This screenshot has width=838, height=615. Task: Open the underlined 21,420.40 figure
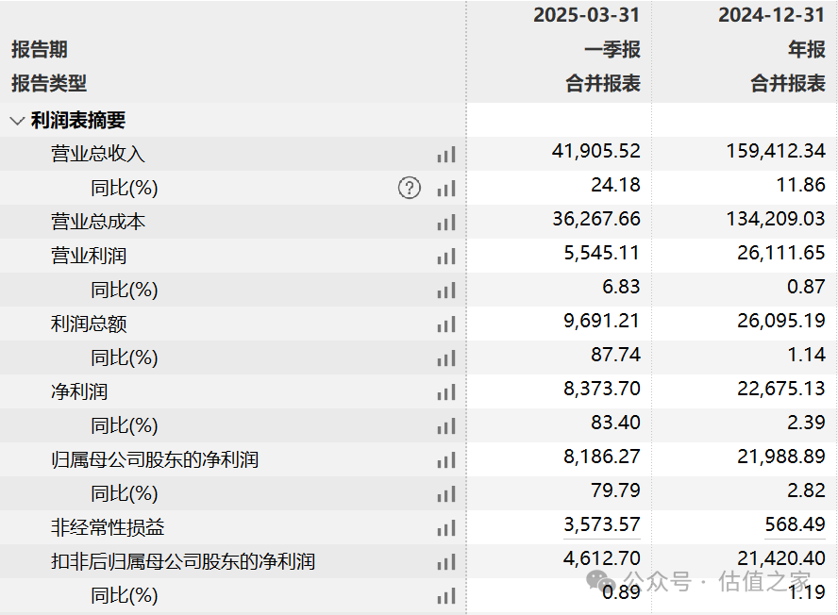click(780, 558)
